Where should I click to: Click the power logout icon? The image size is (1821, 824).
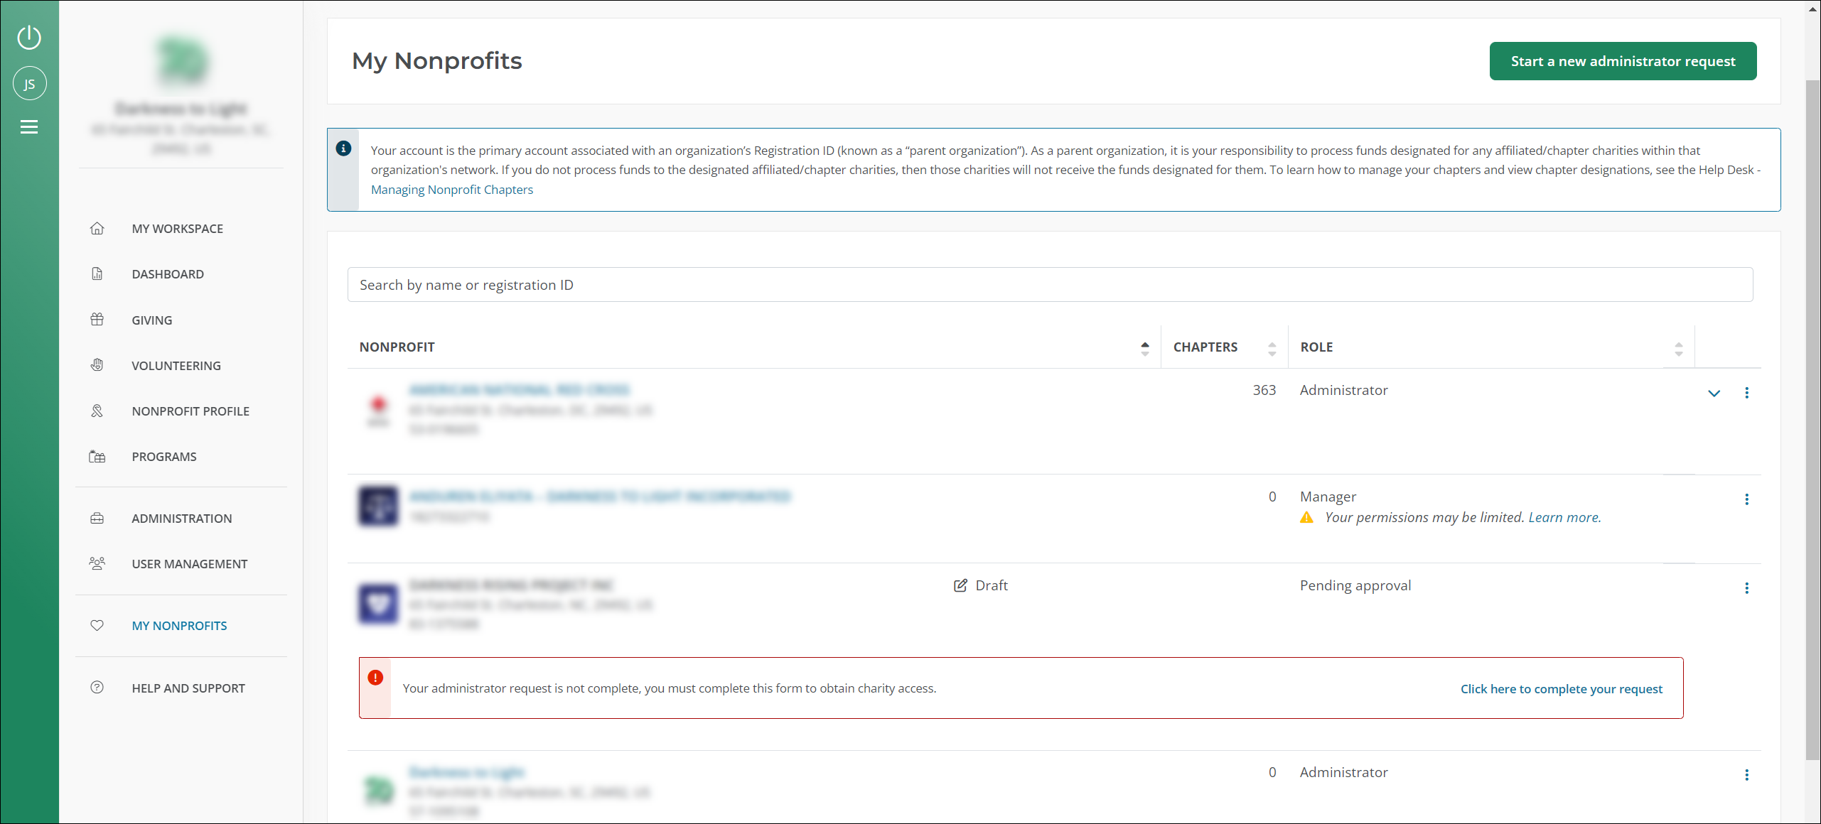click(29, 37)
